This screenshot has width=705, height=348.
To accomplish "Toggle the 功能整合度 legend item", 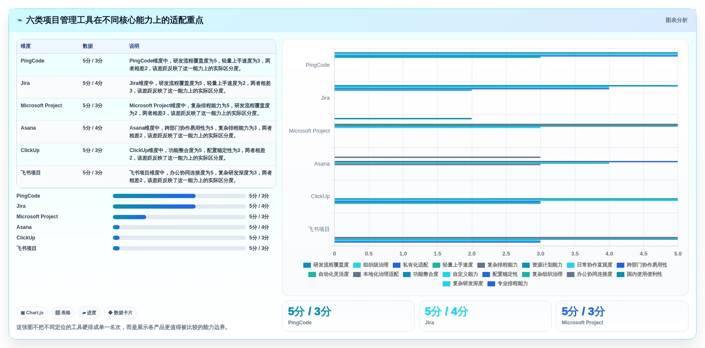I will point(421,275).
